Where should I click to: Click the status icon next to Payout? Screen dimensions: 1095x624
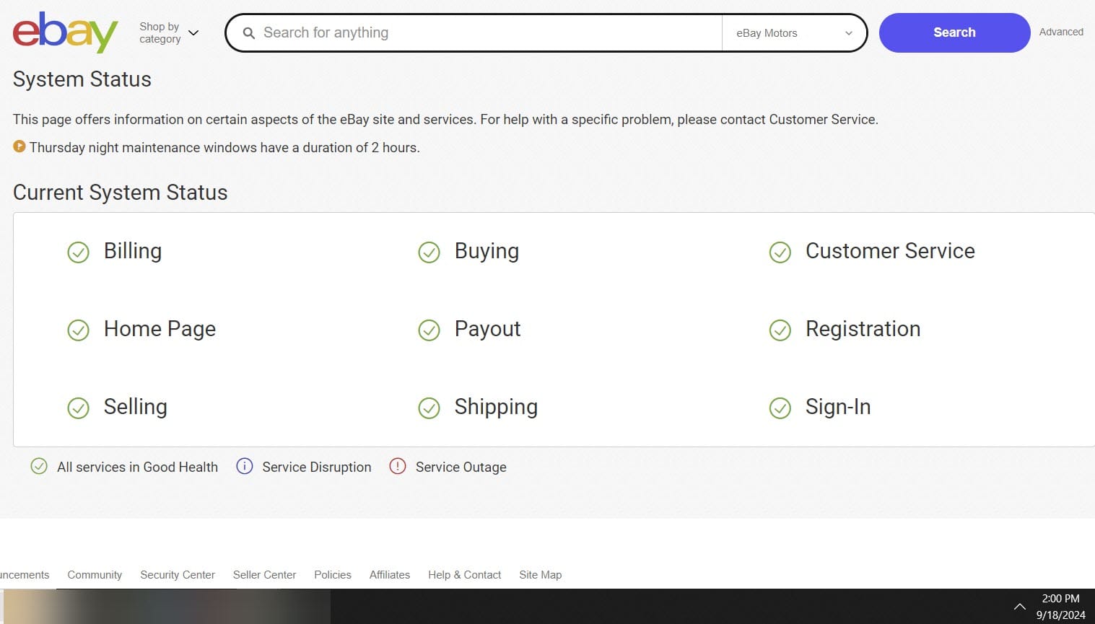pos(429,330)
